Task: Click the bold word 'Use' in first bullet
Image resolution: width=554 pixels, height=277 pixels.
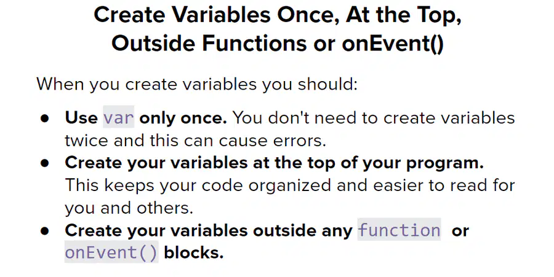Action: pyautogui.click(x=82, y=118)
